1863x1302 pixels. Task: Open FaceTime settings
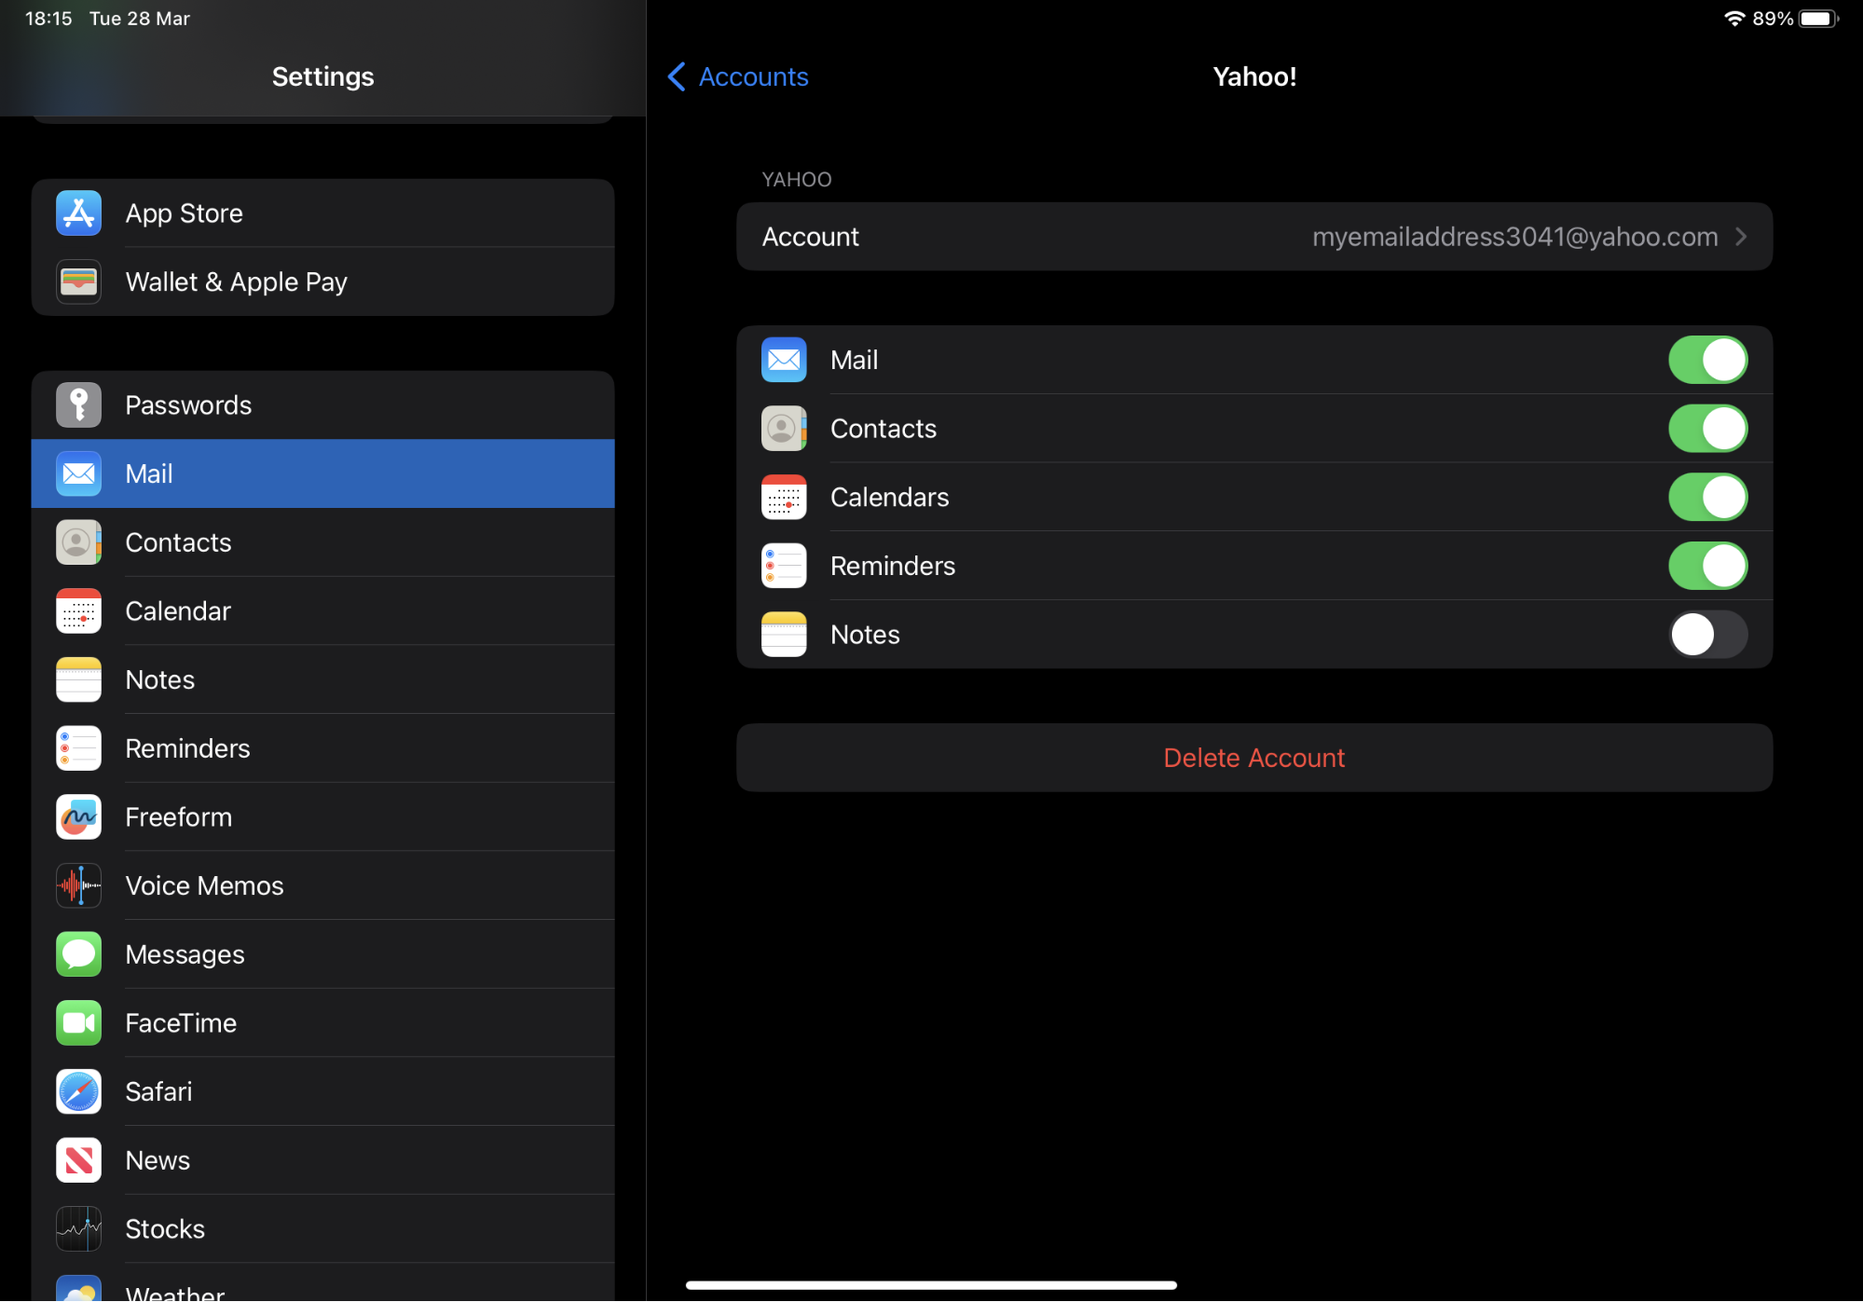(322, 1023)
